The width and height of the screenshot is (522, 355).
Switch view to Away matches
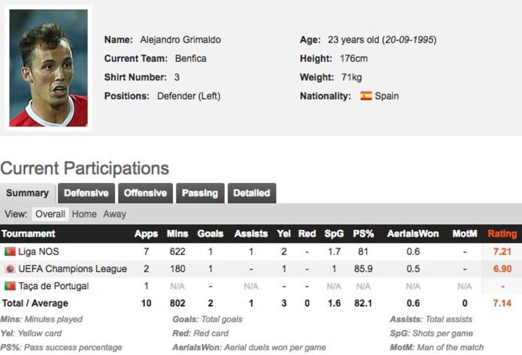coord(114,214)
